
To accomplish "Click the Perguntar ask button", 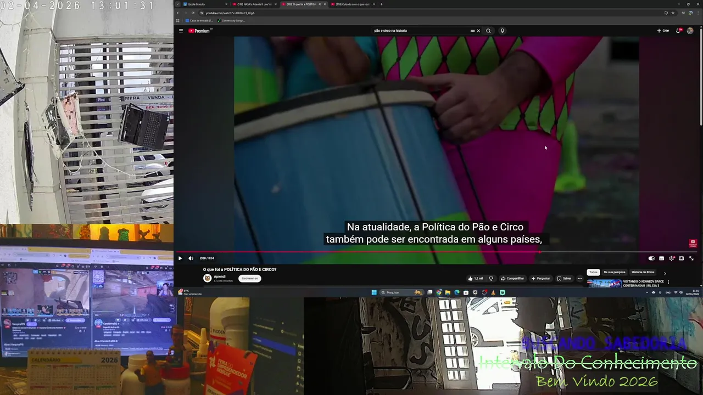I will coord(540,278).
